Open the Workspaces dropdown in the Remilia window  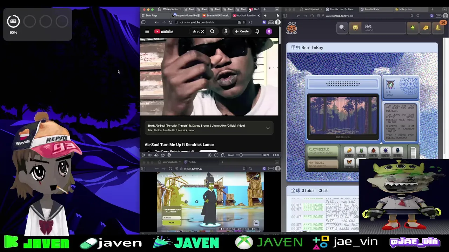[x=311, y=9]
